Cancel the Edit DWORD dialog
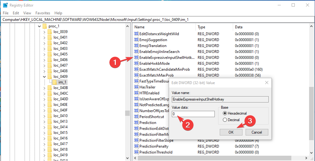The image size is (315, 161). [257, 132]
